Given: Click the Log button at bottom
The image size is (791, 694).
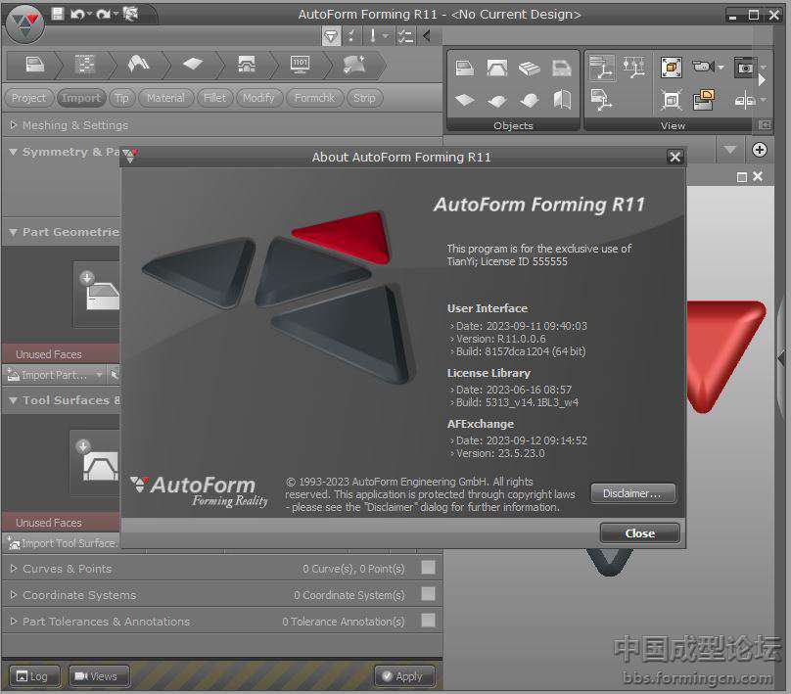Looking at the screenshot, I should point(34,676).
